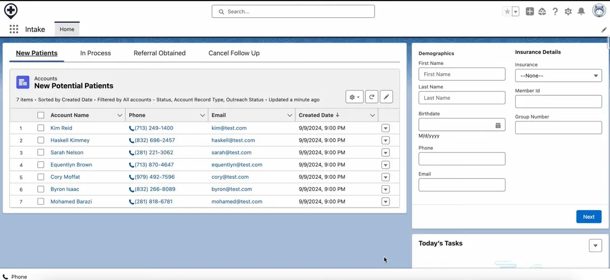Open row actions for Mohamed Barazi

[x=385, y=202]
